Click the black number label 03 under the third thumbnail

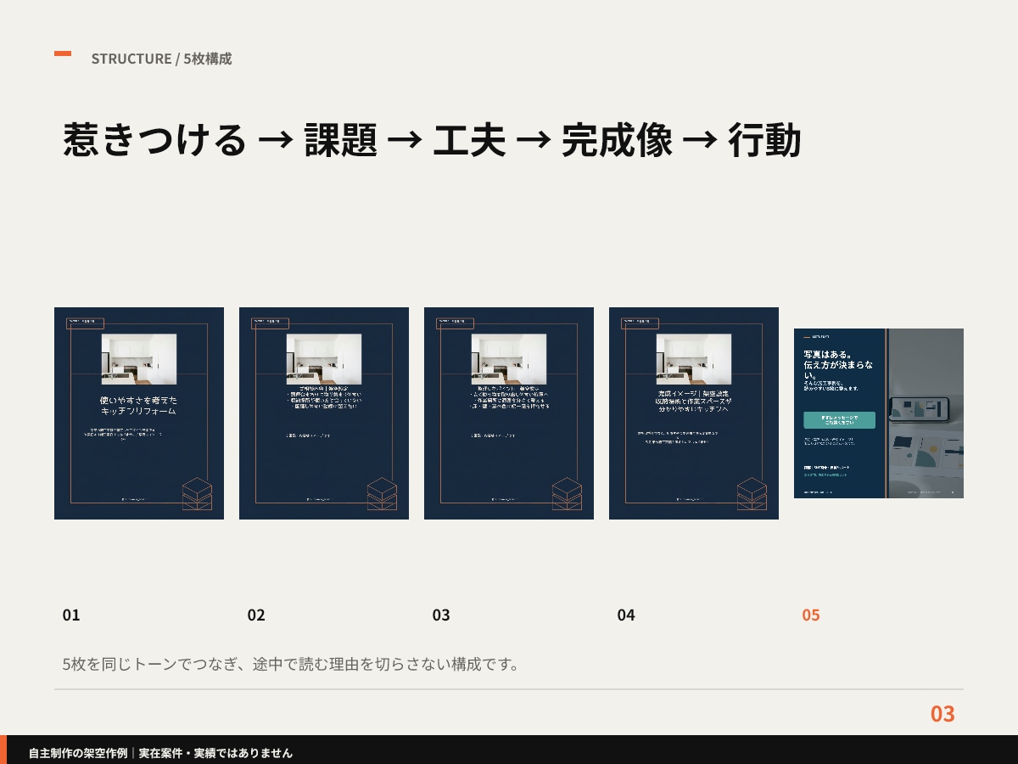tap(441, 615)
